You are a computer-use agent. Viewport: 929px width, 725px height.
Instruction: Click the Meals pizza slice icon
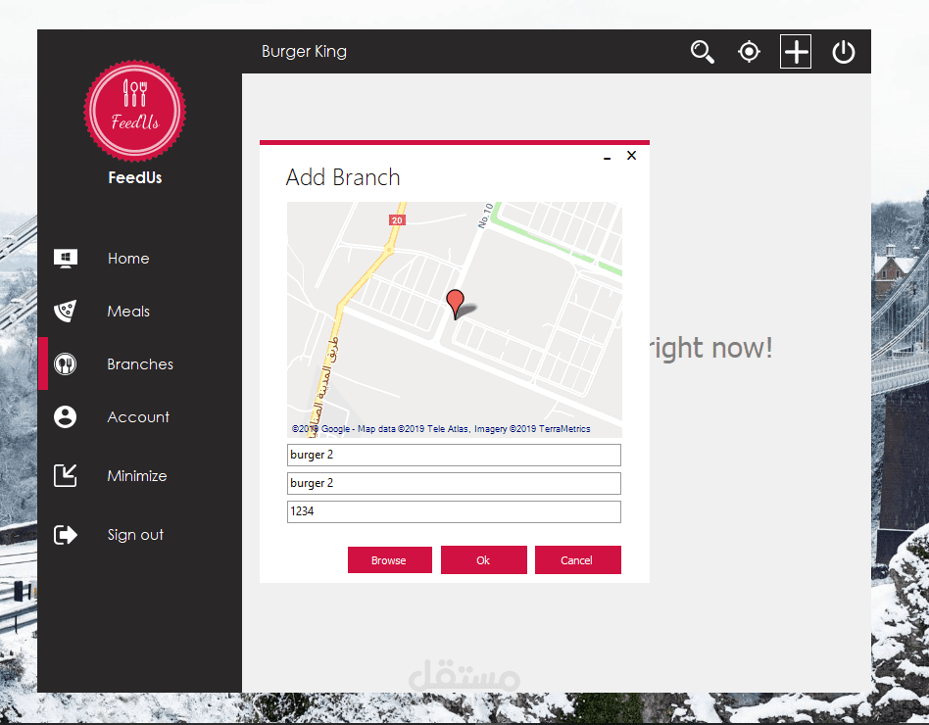pos(66,311)
